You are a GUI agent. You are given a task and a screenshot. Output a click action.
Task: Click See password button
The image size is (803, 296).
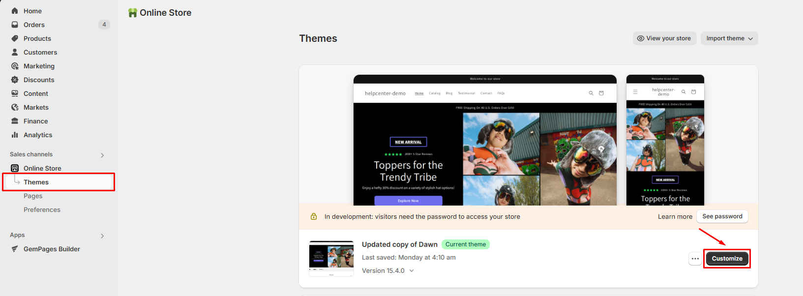[x=722, y=216]
